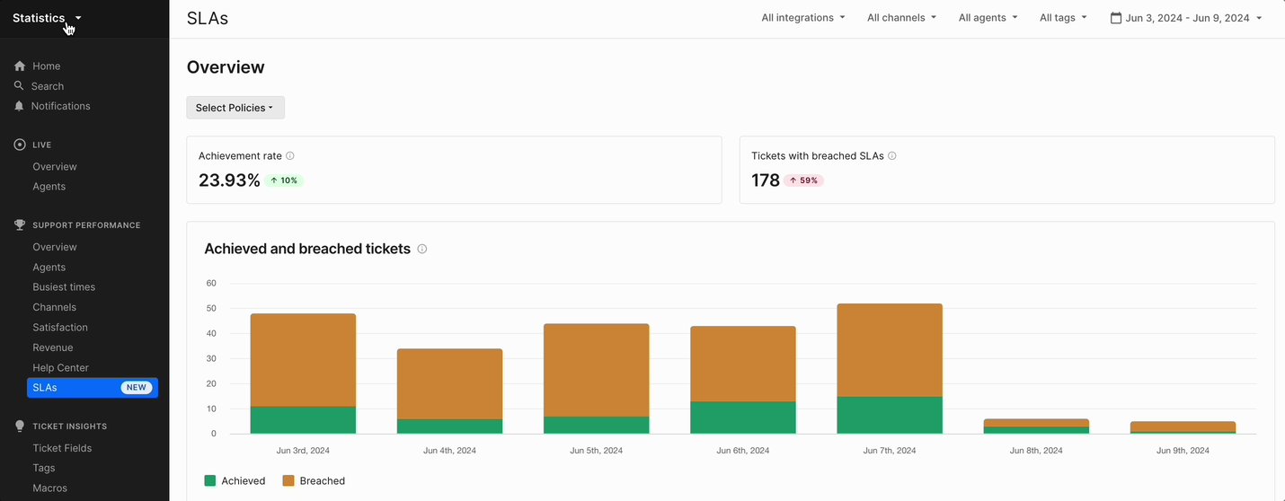Click info icon beside Tickets with breached SLAs
The height and width of the screenshot is (501, 1285).
pyautogui.click(x=892, y=155)
